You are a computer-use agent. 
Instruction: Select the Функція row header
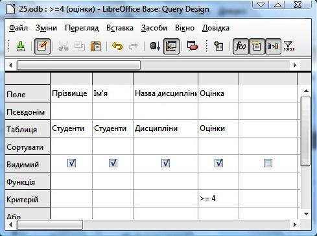(27, 181)
